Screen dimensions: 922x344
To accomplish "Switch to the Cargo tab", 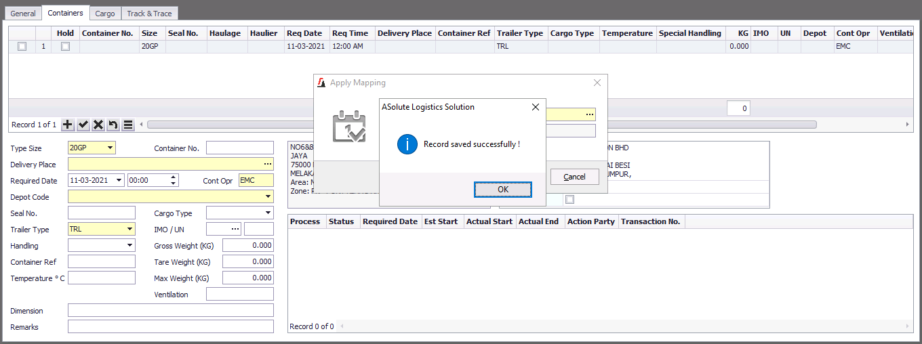I will tap(104, 14).
